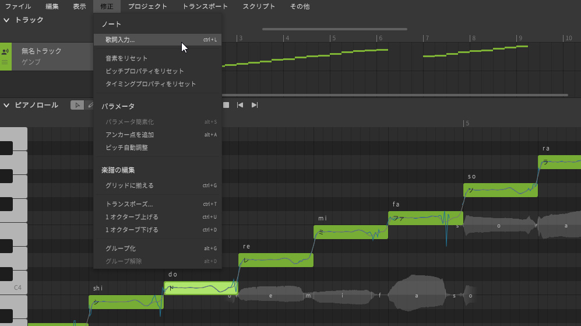The image size is (581, 326).
Task: Collapse the ピアノロール panel chevron
Action: pos(6,106)
